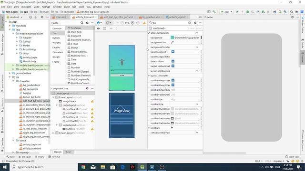Open the Build menu

(x=67, y=7)
